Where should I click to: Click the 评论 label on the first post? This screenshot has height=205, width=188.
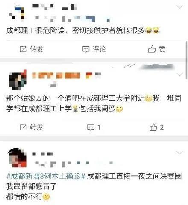(99, 49)
